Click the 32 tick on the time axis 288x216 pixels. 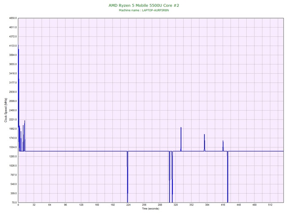point(34,205)
